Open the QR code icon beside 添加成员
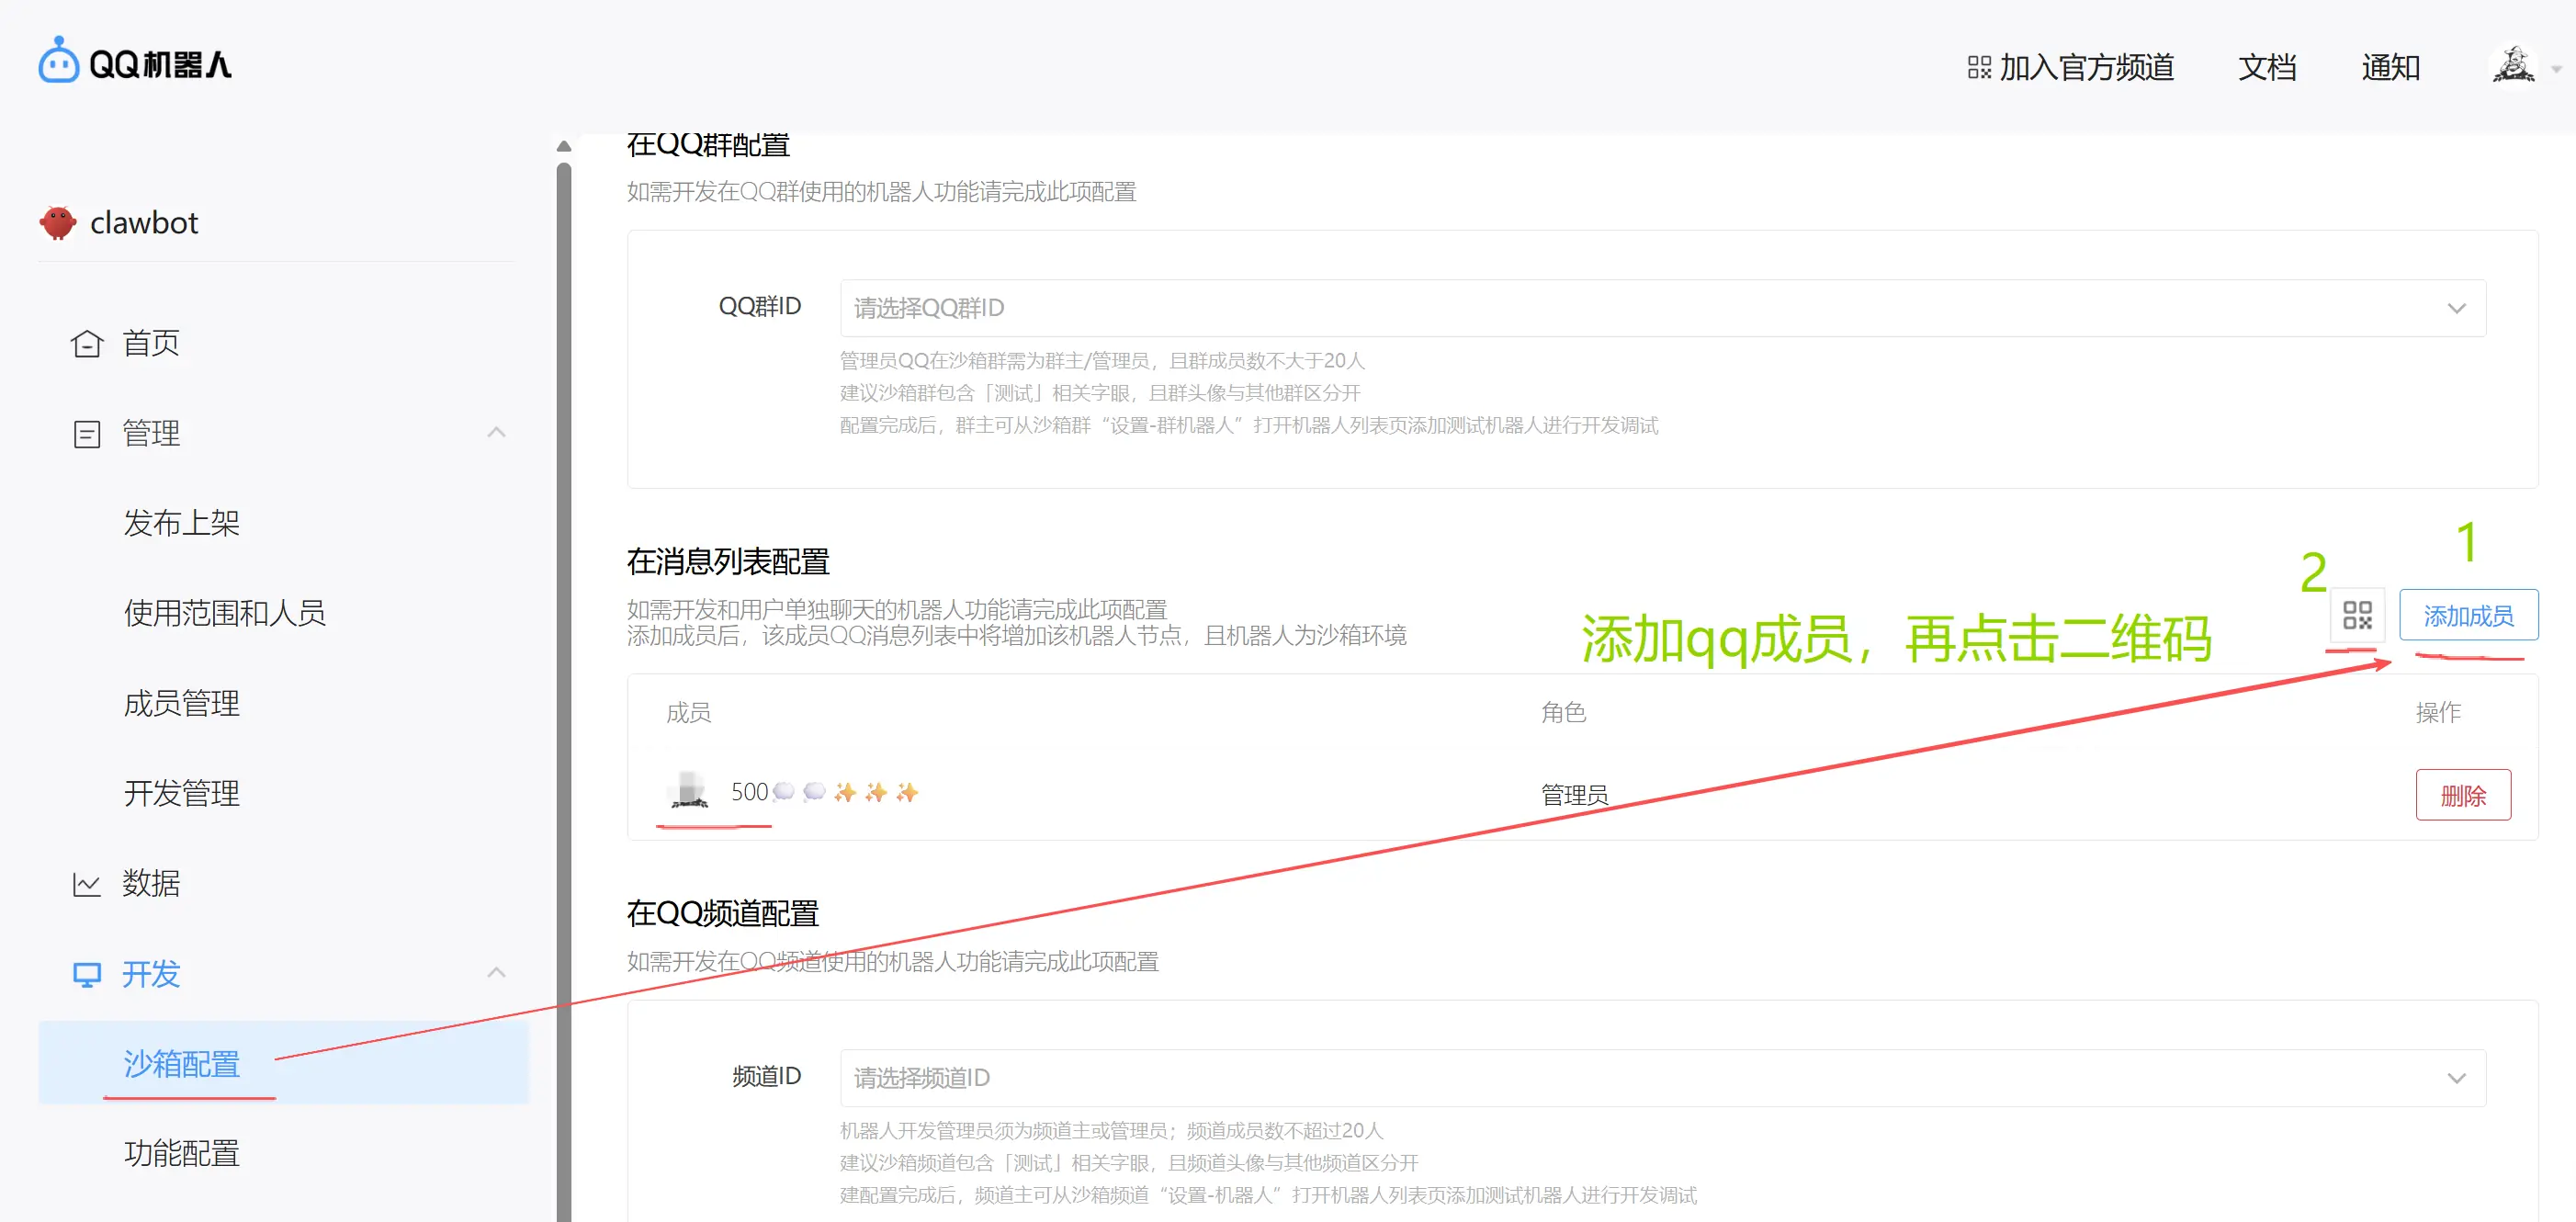Image resolution: width=2576 pixels, height=1222 pixels. (2357, 615)
